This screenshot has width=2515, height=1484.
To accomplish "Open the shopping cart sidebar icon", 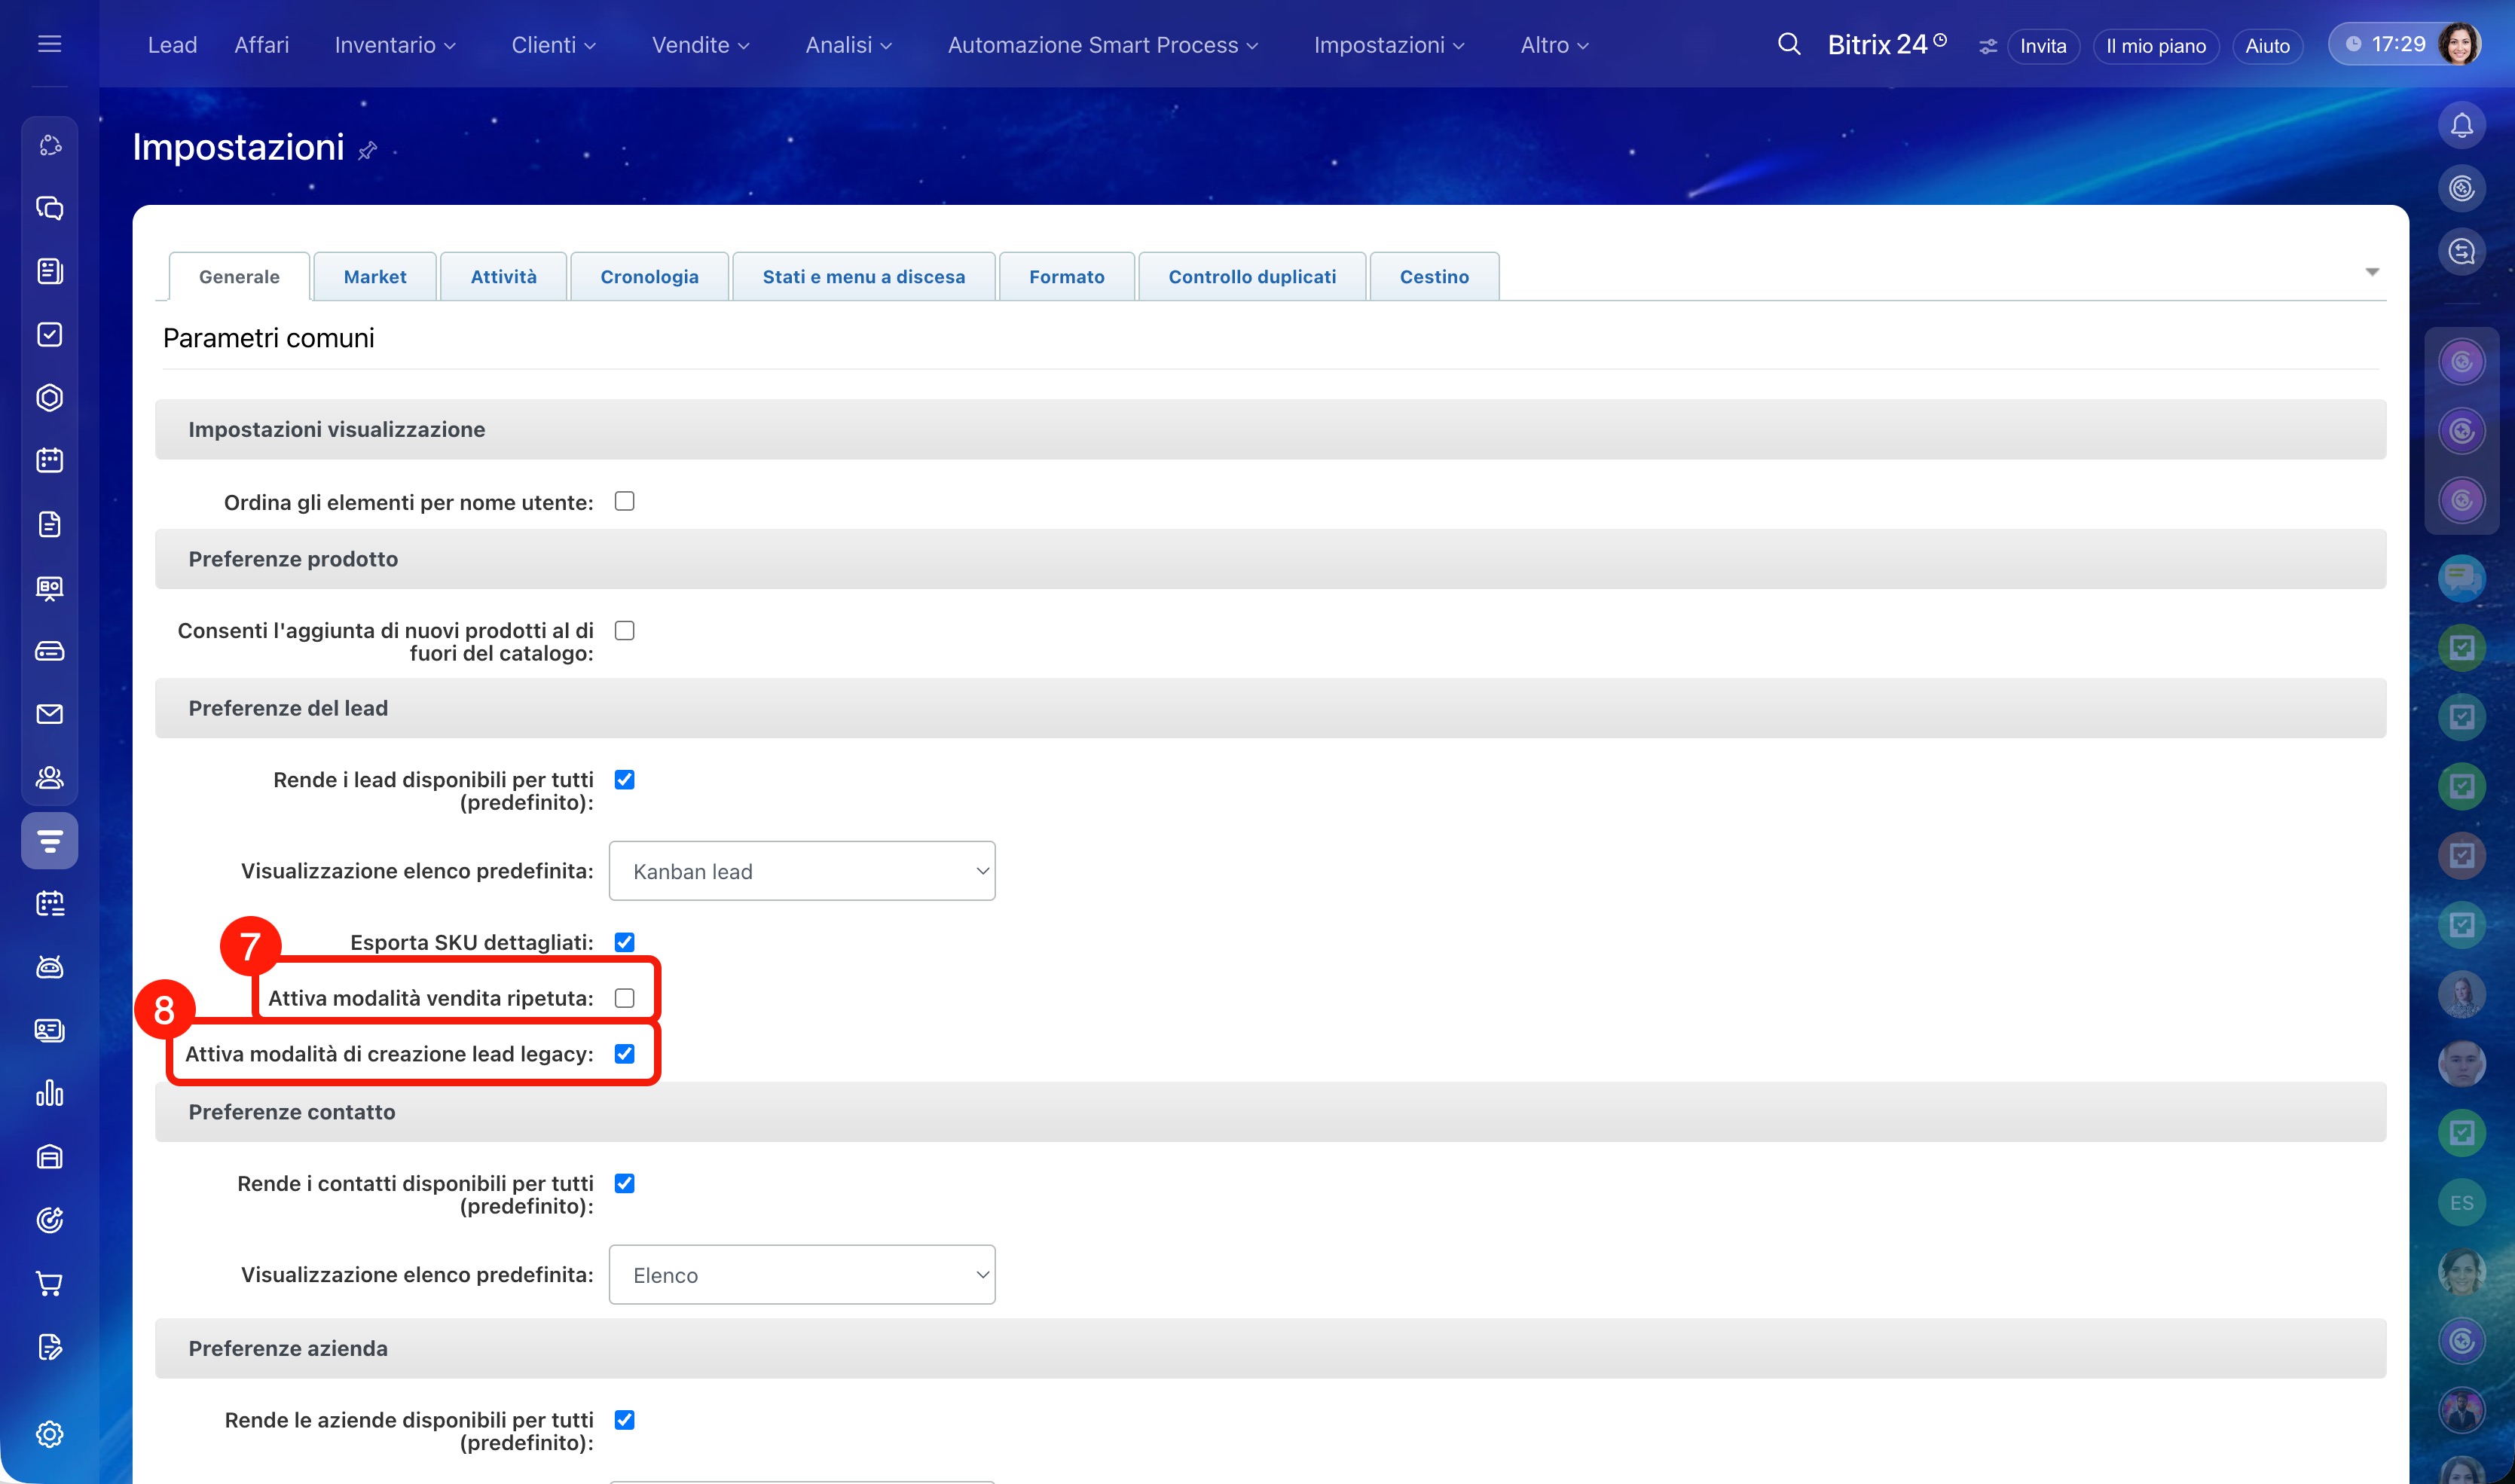I will click(49, 1283).
